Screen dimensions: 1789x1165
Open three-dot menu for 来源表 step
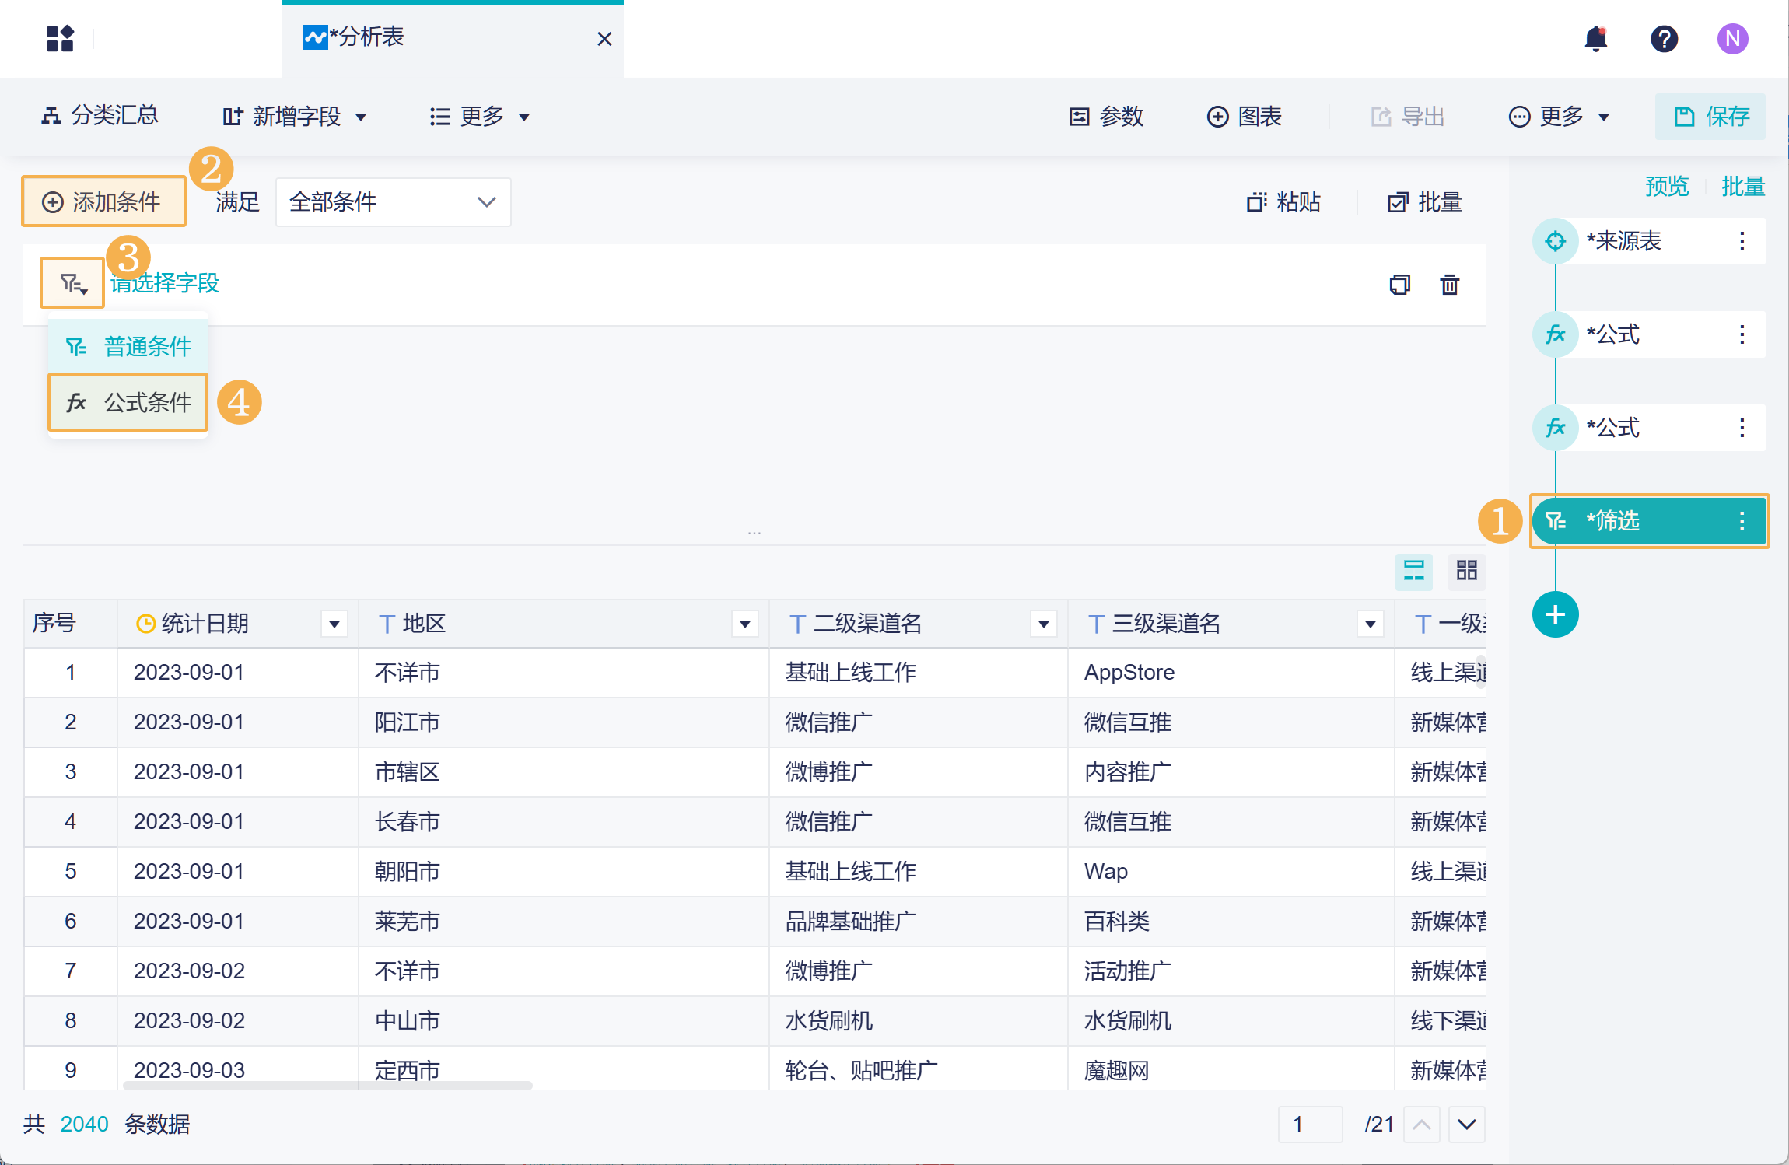pyautogui.click(x=1742, y=241)
